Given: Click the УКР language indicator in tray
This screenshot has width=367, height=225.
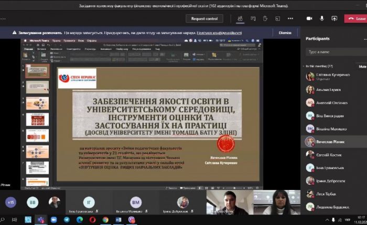Looking at the screenshot, I should 347,220.
